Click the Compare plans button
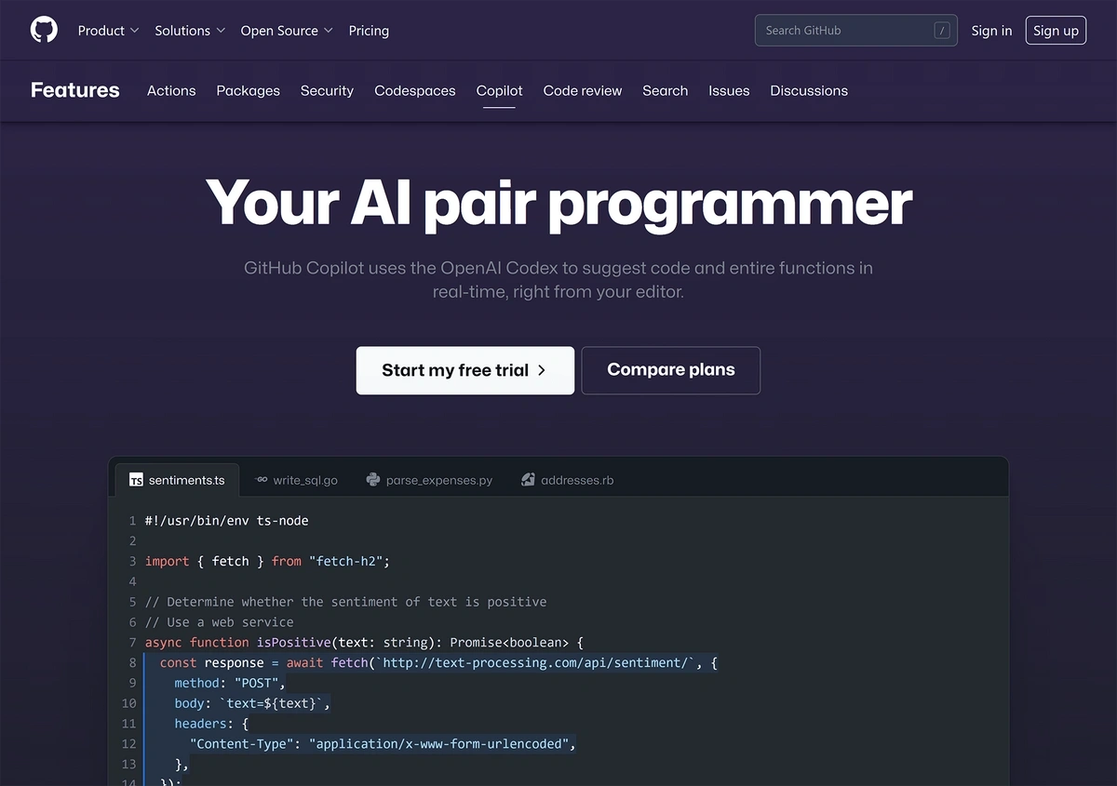The width and height of the screenshot is (1117, 786). pyautogui.click(x=670, y=370)
